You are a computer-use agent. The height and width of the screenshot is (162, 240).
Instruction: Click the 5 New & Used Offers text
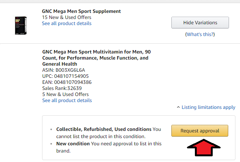pos(65,94)
